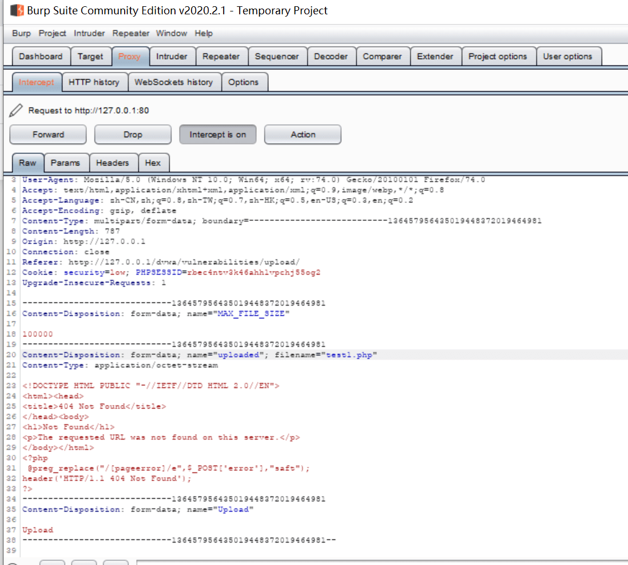Screen dimensions: 628x565
Task: Click the Burp Suite logo icon
Action: point(17,10)
